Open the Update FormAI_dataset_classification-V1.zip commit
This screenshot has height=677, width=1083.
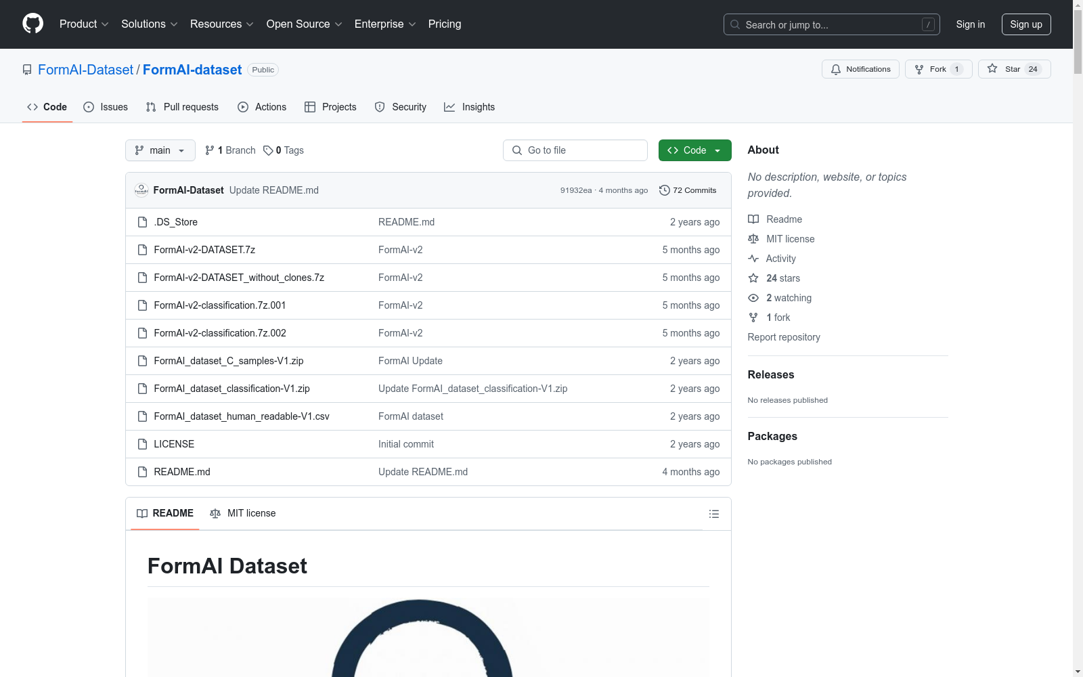472,389
